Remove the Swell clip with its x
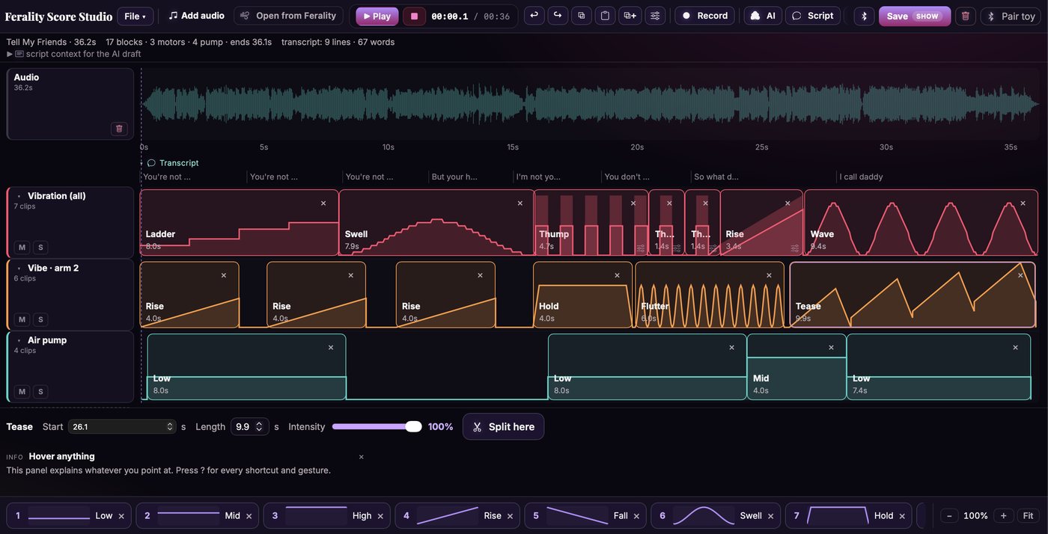The width and height of the screenshot is (1048, 534). (x=520, y=203)
